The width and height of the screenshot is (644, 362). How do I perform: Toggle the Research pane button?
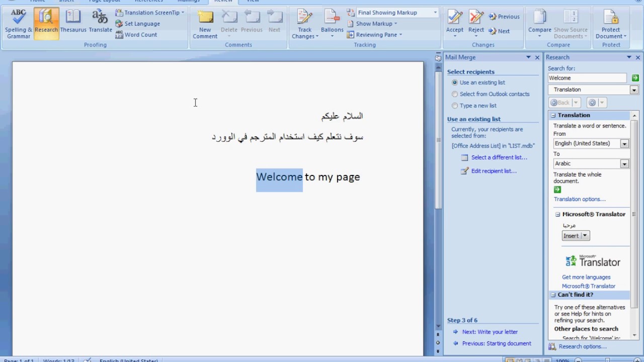tap(46, 24)
